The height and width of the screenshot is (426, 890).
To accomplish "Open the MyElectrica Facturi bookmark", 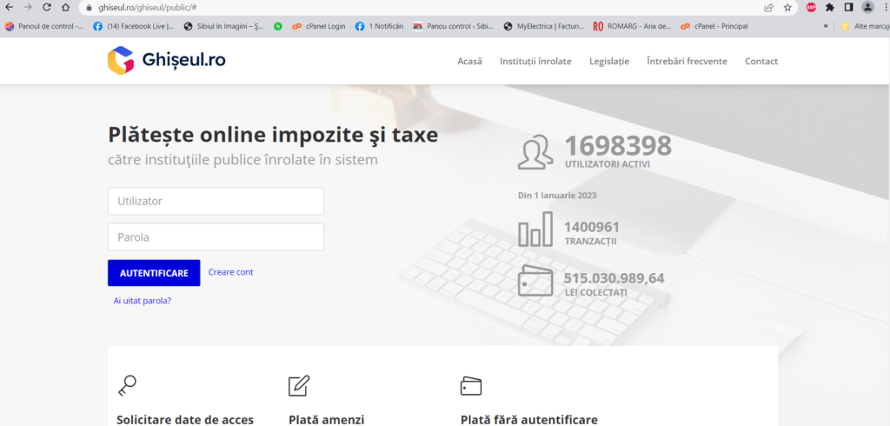I will [x=544, y=26].
